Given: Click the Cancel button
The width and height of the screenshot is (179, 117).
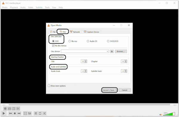Looking at the screenshot, I should coord(124,90).
